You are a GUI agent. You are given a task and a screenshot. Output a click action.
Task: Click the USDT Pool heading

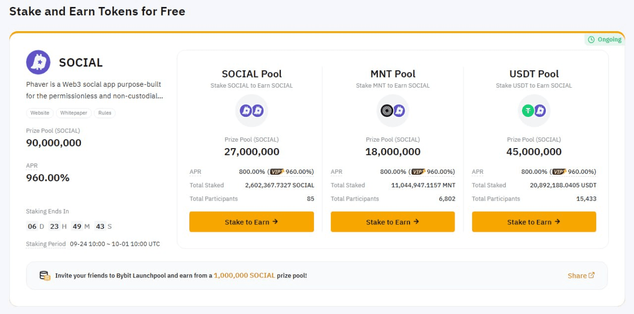pyautogui.click(x=534, y=74)
